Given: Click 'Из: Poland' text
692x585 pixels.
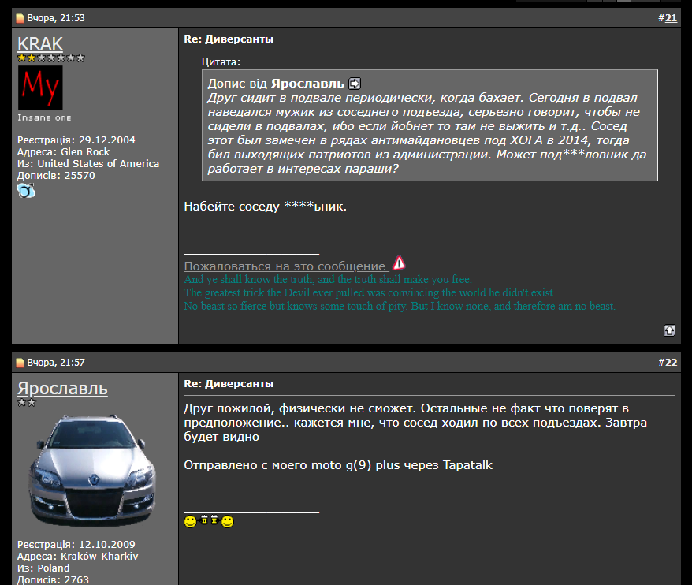Looking at the screenshot, I should pos(43,568).
